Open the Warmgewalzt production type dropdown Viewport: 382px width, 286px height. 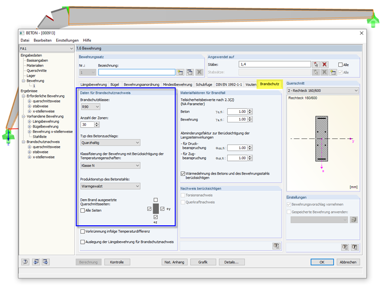(x=111, y=186)
